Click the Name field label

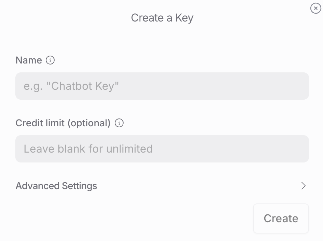29,60
